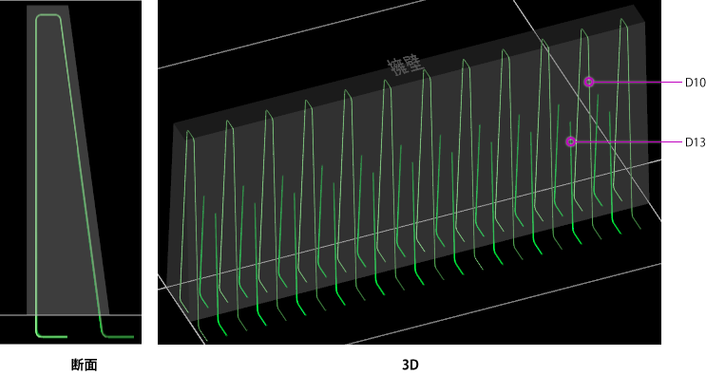
Task: Click horizontal ground line in section view
Action: coord(70,315)
